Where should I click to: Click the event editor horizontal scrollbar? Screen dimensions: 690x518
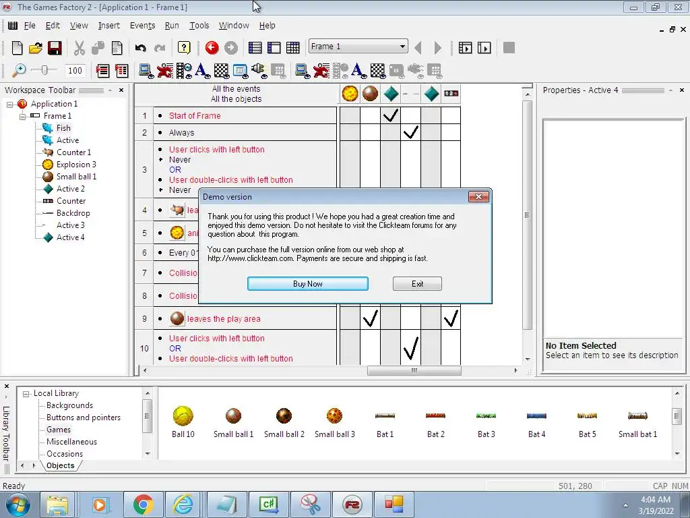pos(414,370)
